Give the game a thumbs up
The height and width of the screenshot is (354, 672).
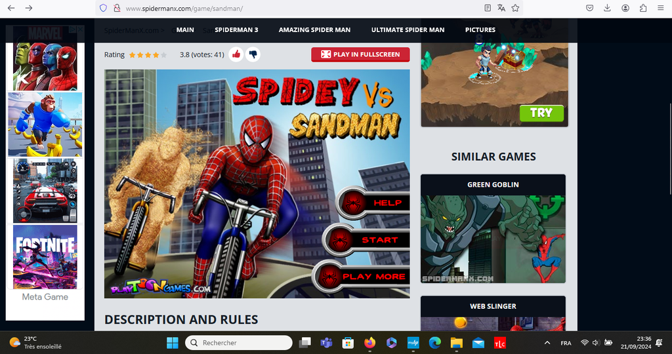pyautogui.click(x=236, y=54)
